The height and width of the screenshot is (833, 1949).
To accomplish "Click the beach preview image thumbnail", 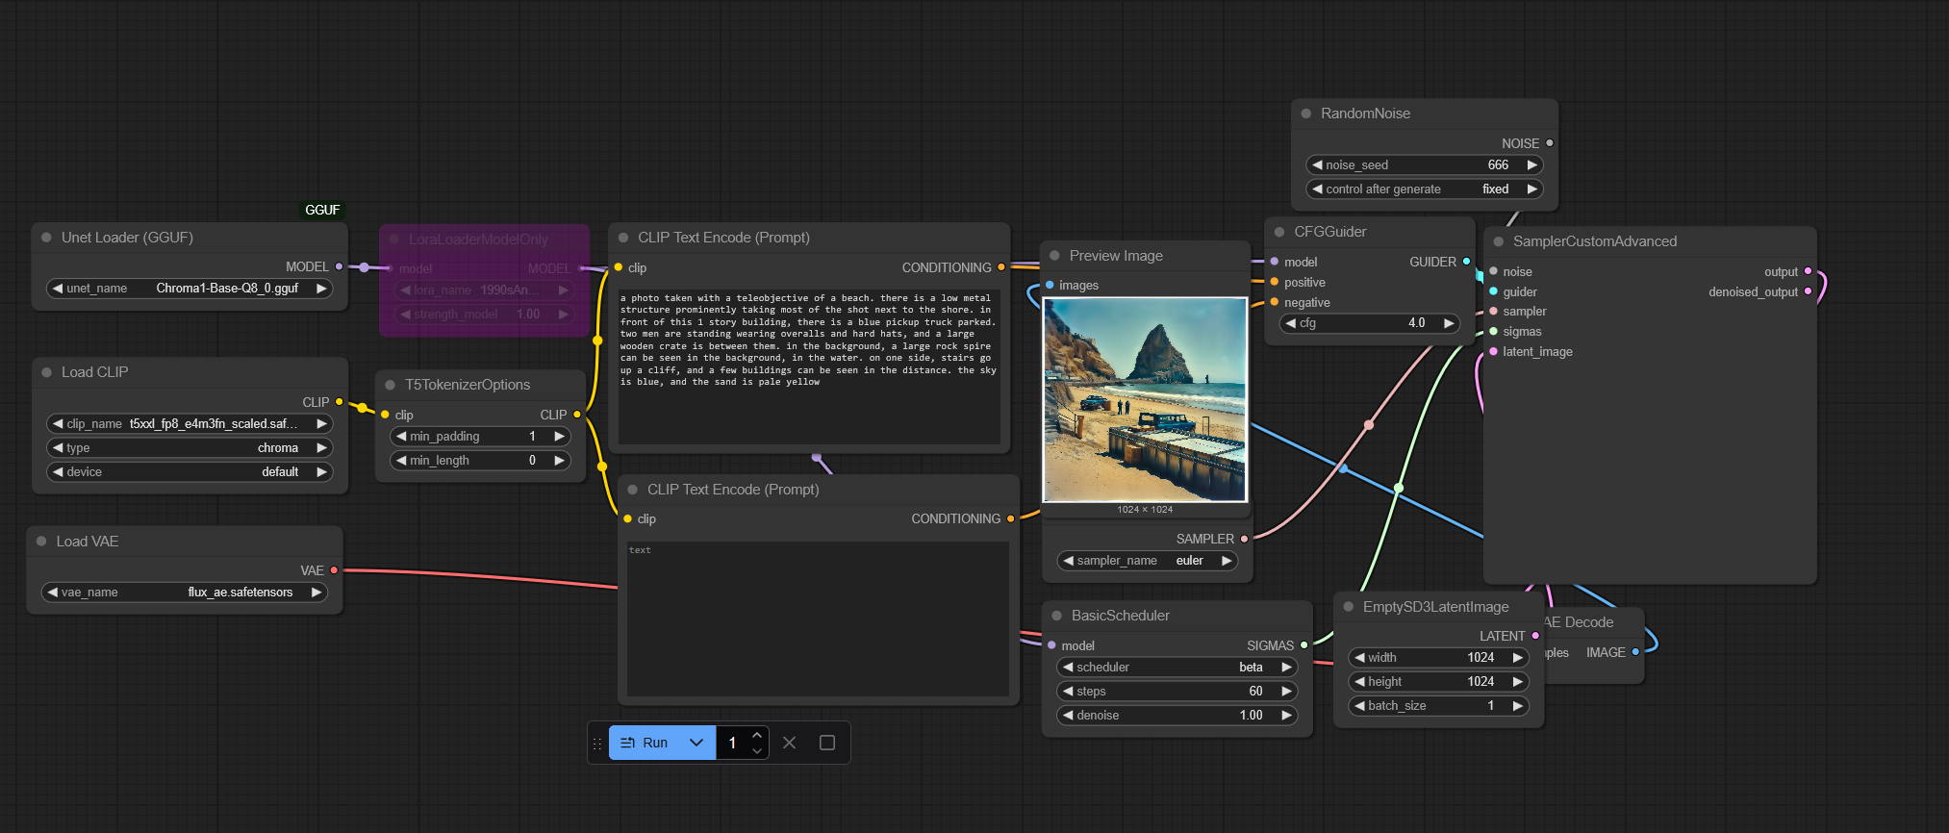I will coord(1145,399).
